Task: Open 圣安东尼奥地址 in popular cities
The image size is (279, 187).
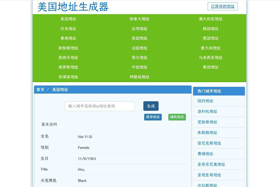Action: (211, 165)
